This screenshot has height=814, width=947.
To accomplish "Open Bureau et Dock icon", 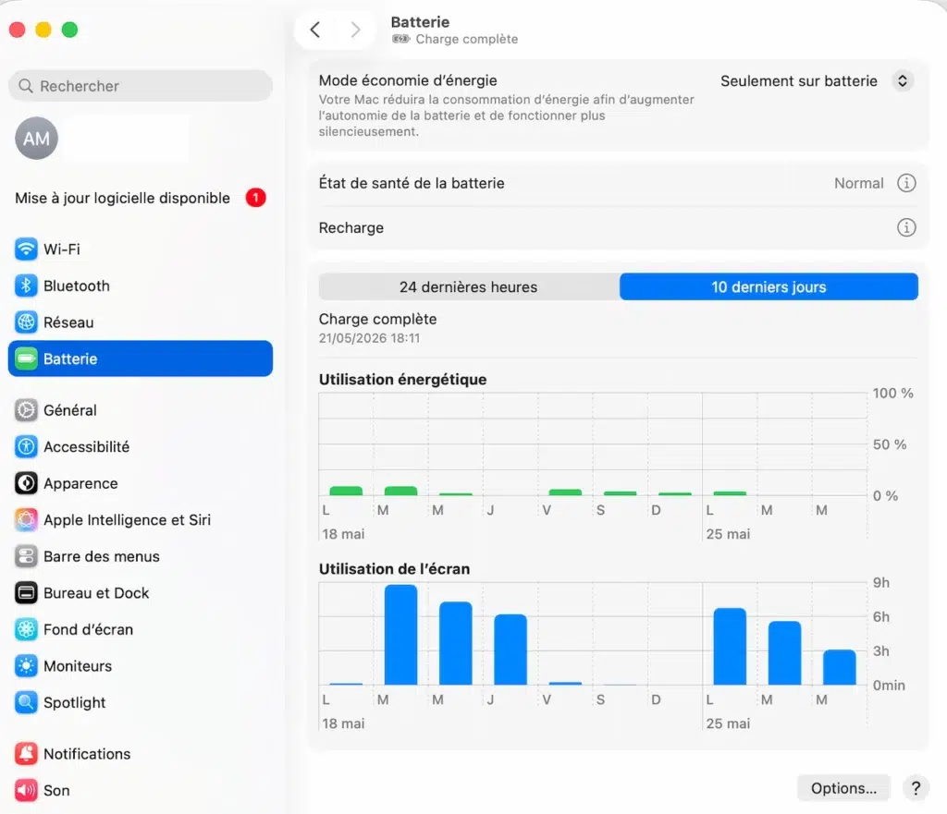I will pos(26,593).
